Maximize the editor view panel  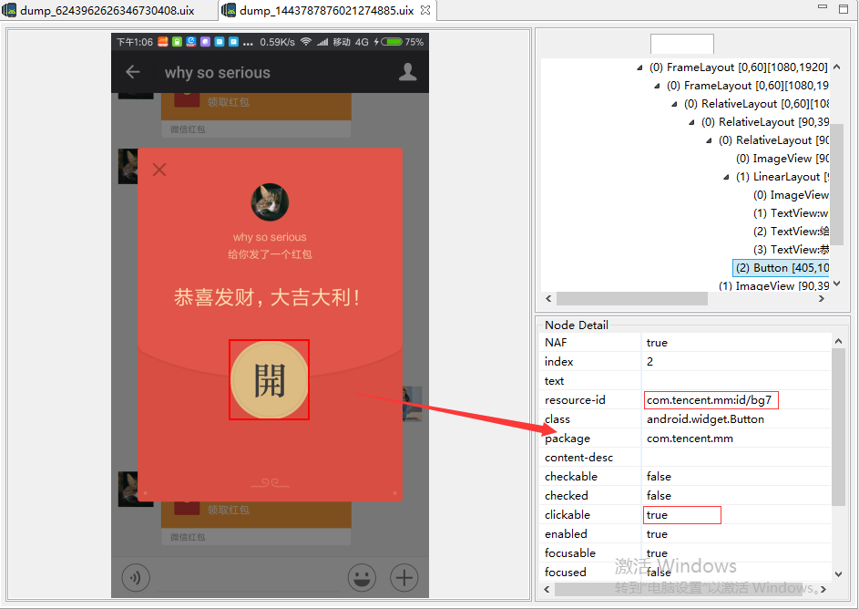click(x=844, y=8)
